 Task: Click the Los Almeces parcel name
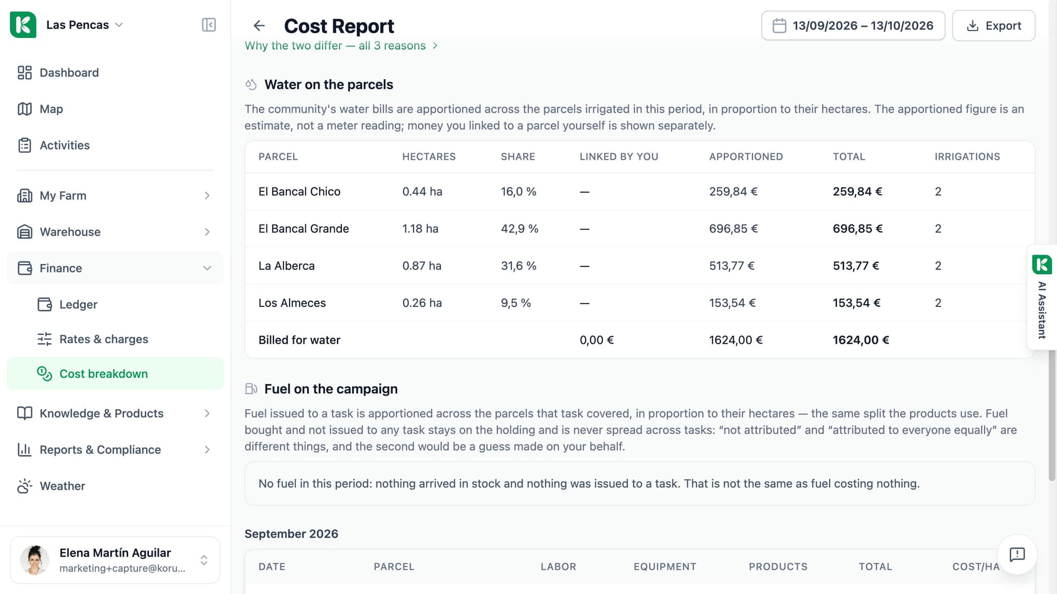coord(292,303)
